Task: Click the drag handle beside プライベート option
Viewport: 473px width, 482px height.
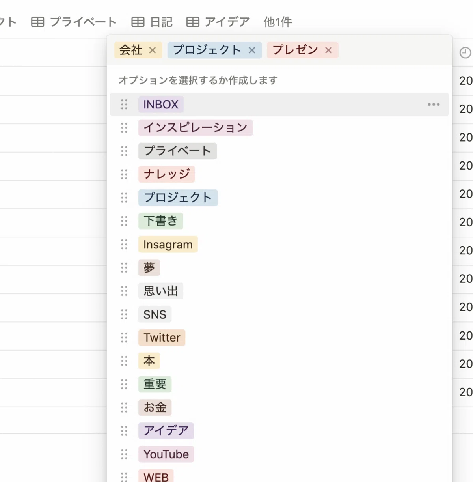Action: tap(124, 151)
